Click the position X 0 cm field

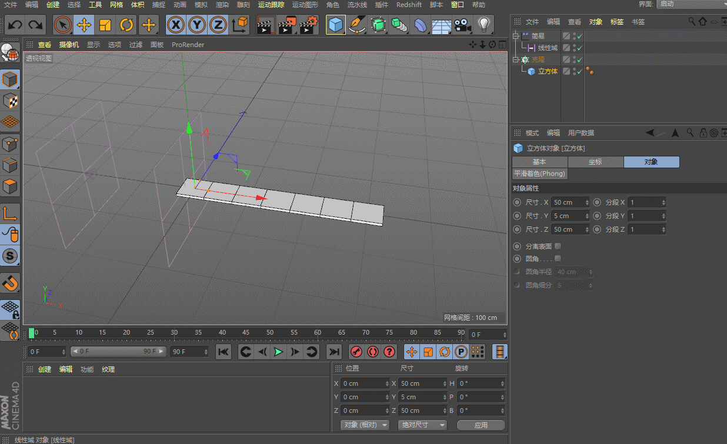coord(365,383)
